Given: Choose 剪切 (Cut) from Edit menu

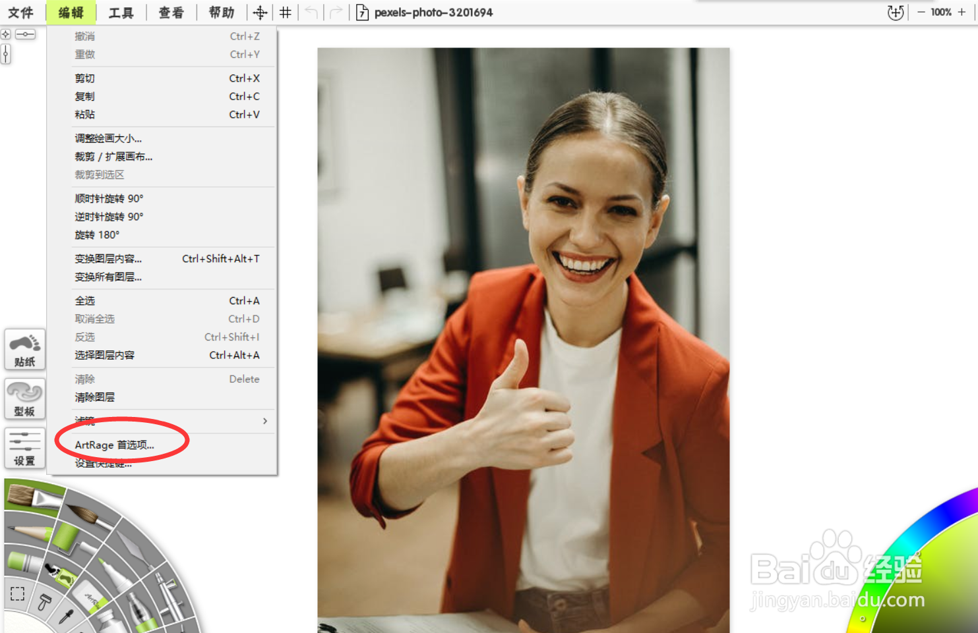Looking at the screenshot, I should (162, 78).
